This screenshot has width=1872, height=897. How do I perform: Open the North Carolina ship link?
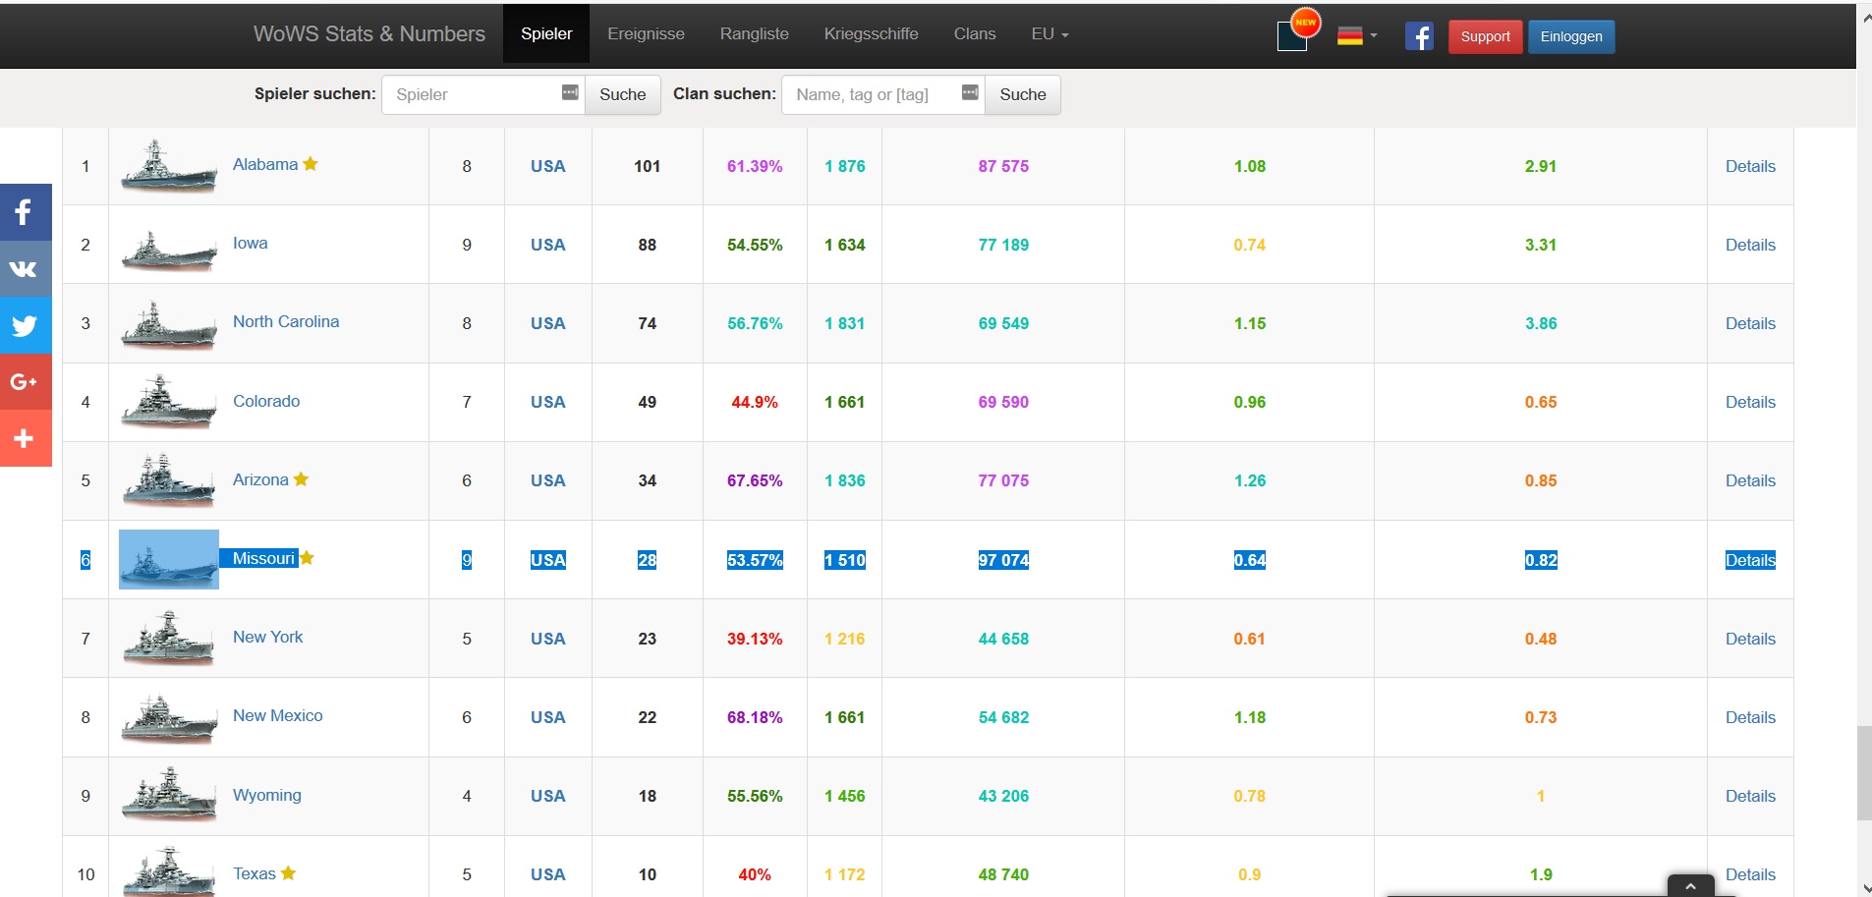point(286,321)
